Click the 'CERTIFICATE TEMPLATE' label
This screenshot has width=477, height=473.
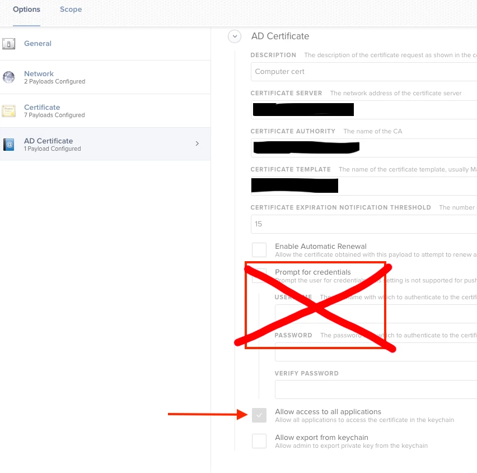[x=291, y=169]
